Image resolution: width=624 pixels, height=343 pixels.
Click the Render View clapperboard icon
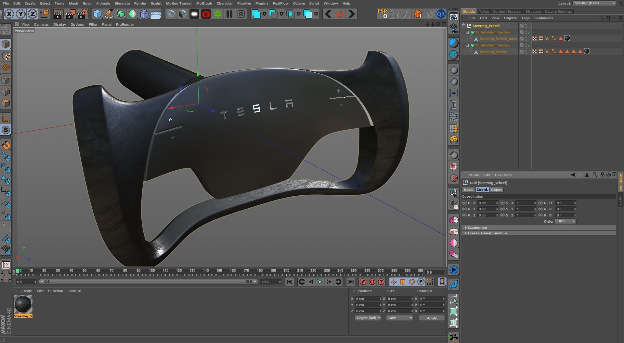tap(58, 14)
